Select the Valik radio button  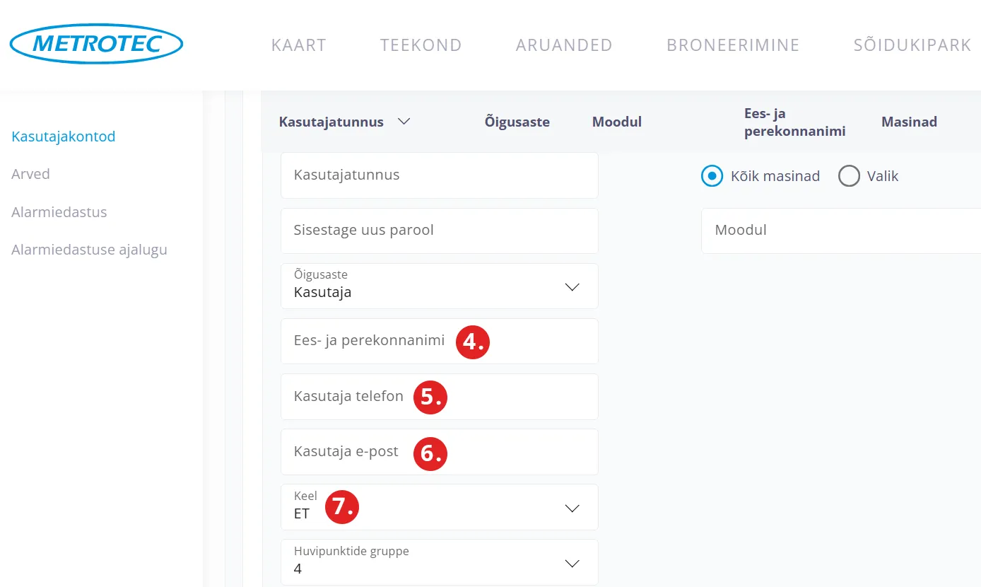click(x=849, y=176)
